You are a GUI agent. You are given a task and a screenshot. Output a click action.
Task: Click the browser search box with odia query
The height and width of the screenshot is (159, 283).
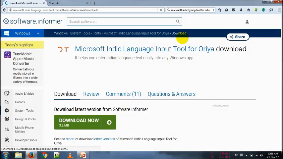click(190, 10)
